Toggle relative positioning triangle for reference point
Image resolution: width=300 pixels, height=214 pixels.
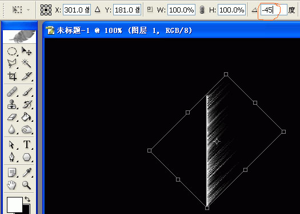(x=97, y=9)
